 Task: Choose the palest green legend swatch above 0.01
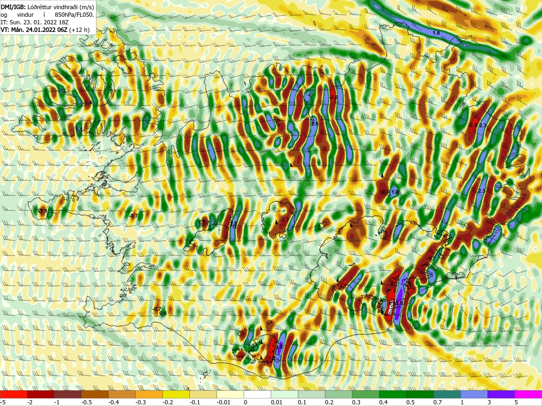(285, 394)
